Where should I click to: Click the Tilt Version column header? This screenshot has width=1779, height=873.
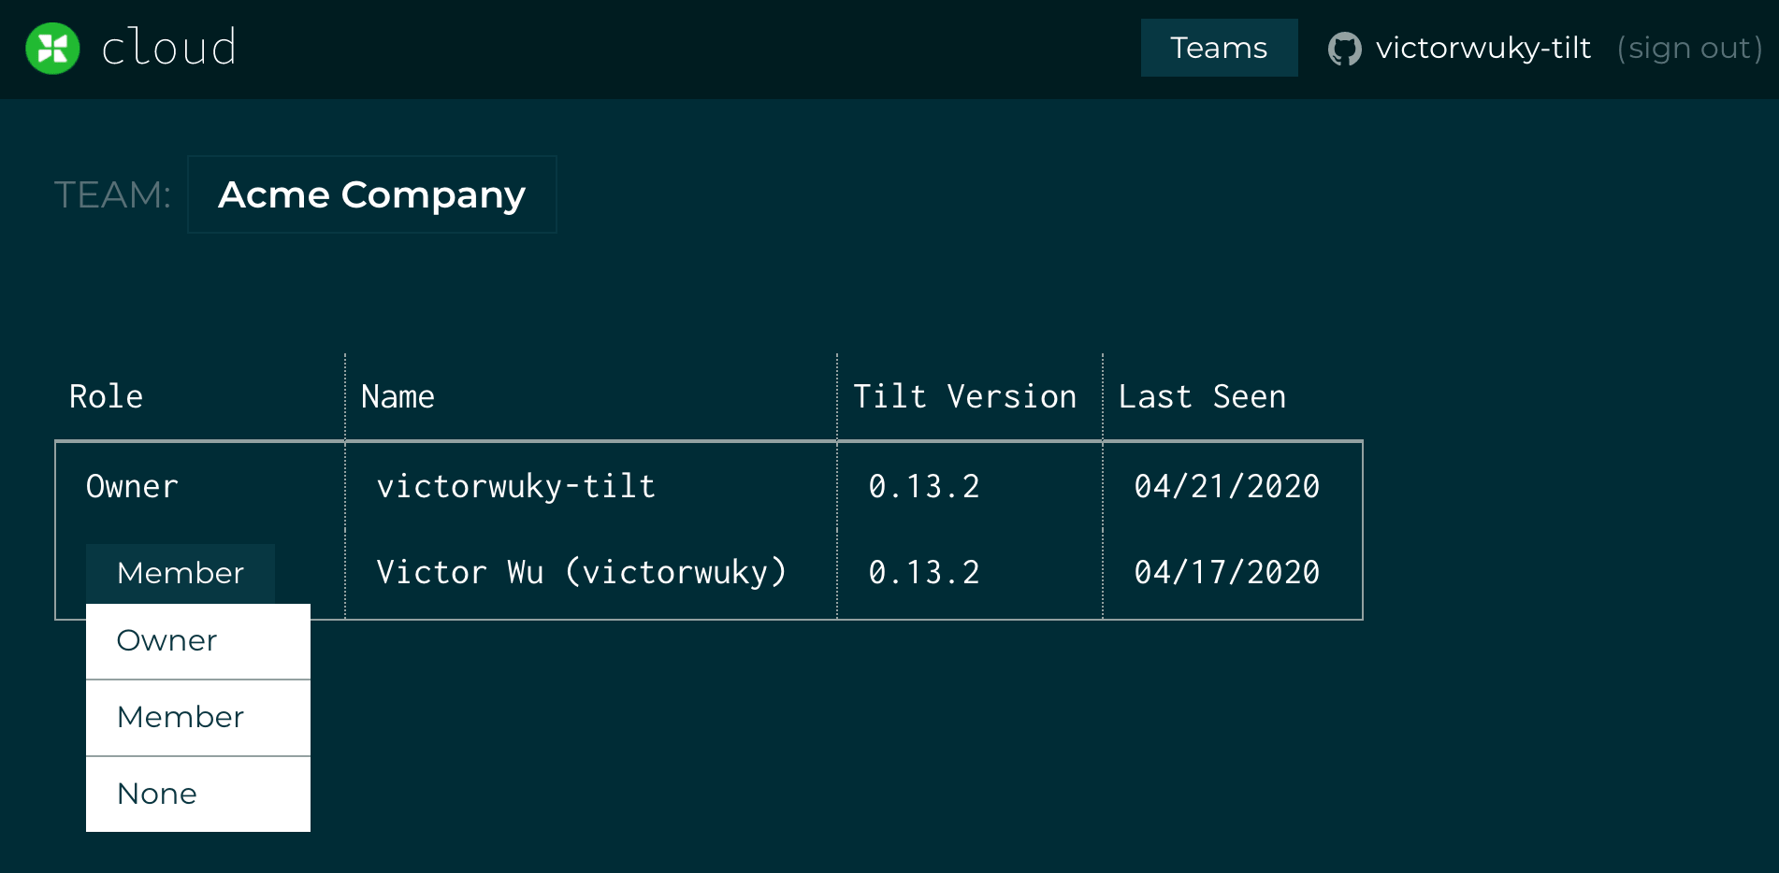tap(964, 396)
